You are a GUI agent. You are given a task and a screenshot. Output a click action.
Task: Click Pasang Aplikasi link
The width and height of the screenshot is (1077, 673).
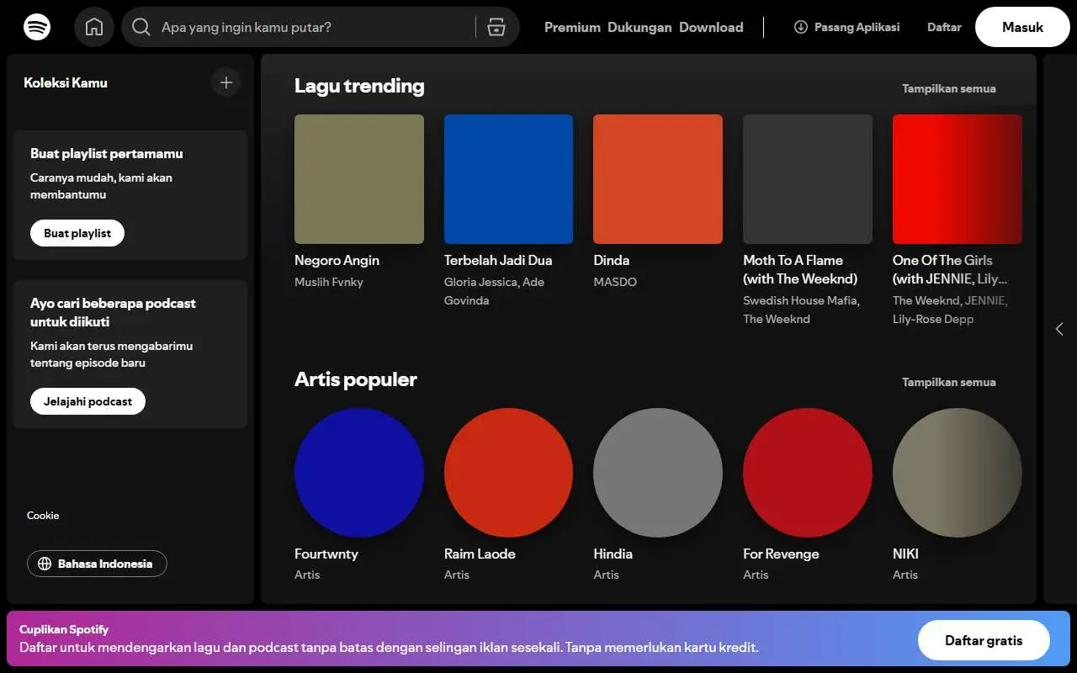pos(846,27)
